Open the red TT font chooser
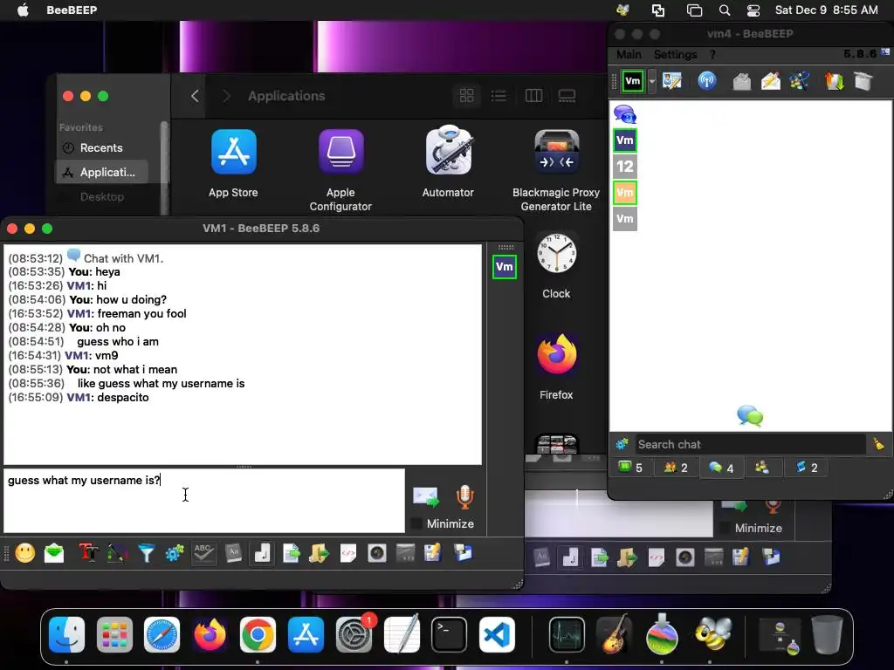Screen dimensions: 894x670 (x=88, y=553)
